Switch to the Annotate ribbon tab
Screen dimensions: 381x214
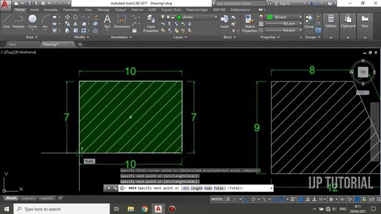pyautogui.click(x=51, y=10)
